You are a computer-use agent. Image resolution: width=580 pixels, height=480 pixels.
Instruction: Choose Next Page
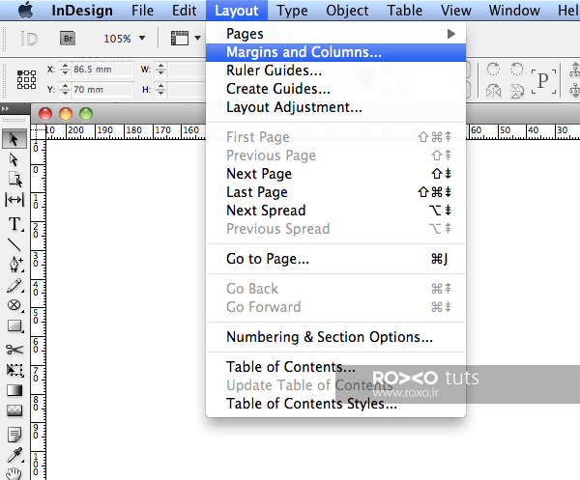(335, 174)
